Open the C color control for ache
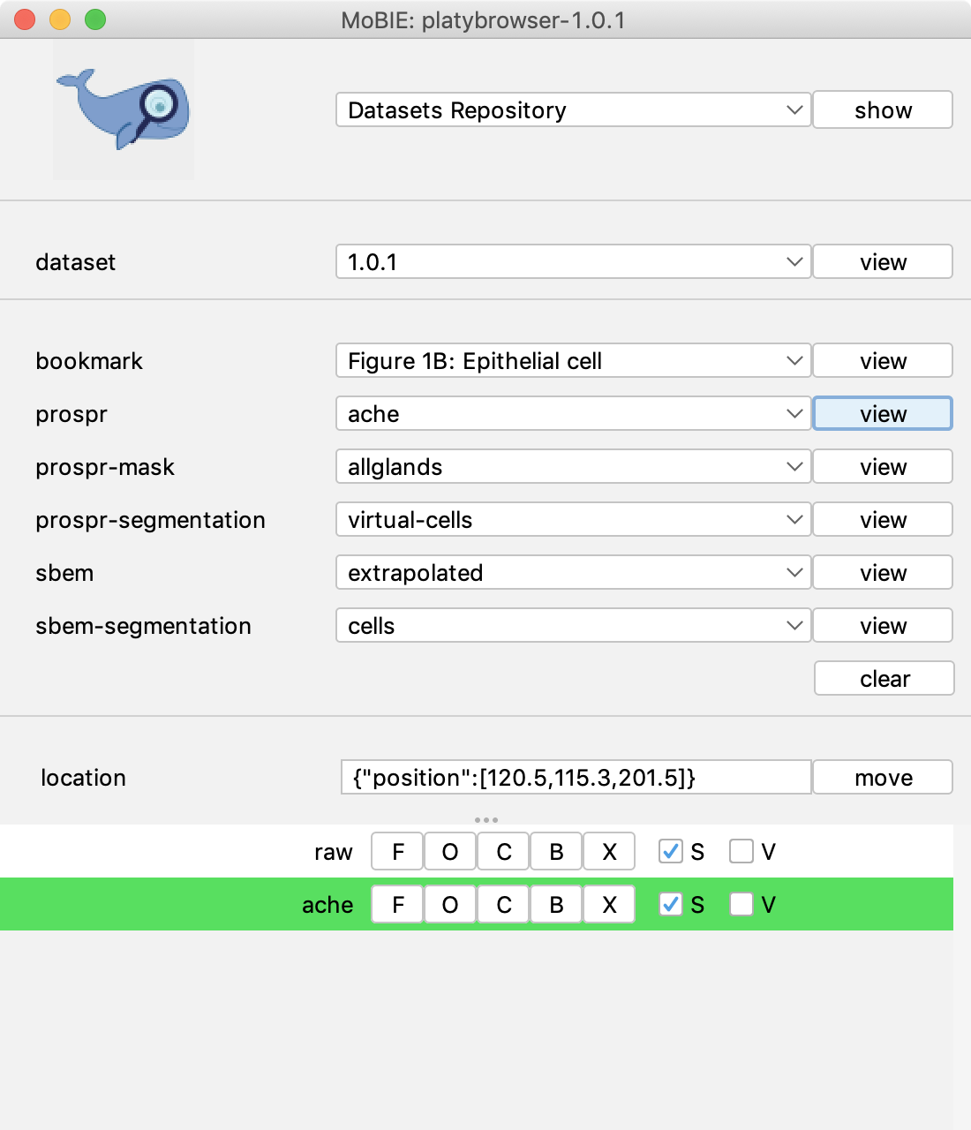This screenshot has height=1130, width=971. tap(502, 904)
